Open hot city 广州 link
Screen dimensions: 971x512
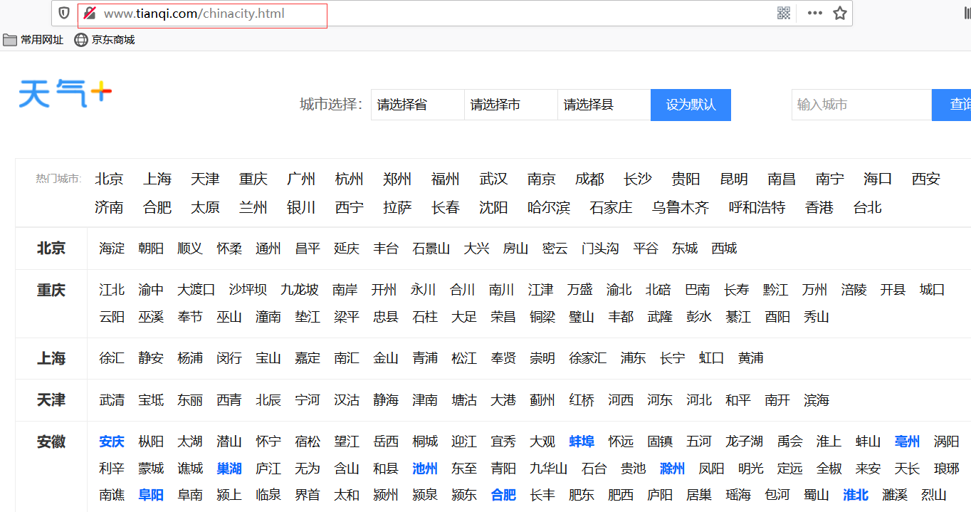[301, 179]
